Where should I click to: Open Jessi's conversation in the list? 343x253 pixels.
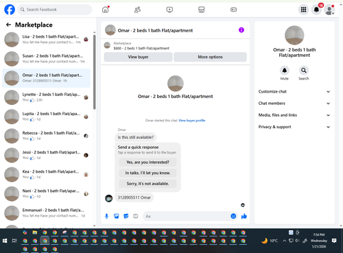(x=46, y=155)
